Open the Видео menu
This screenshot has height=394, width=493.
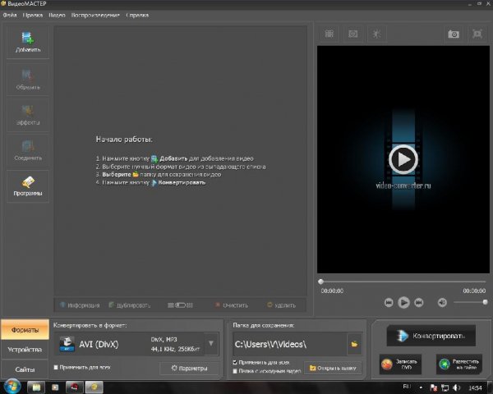(57, 15)
